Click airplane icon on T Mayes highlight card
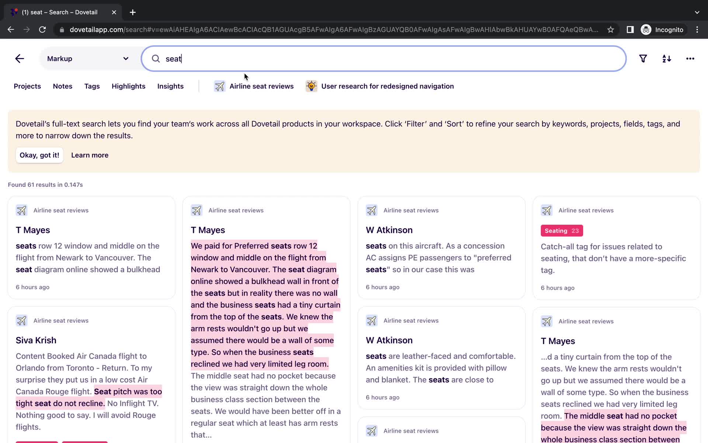 pos(197,210)
